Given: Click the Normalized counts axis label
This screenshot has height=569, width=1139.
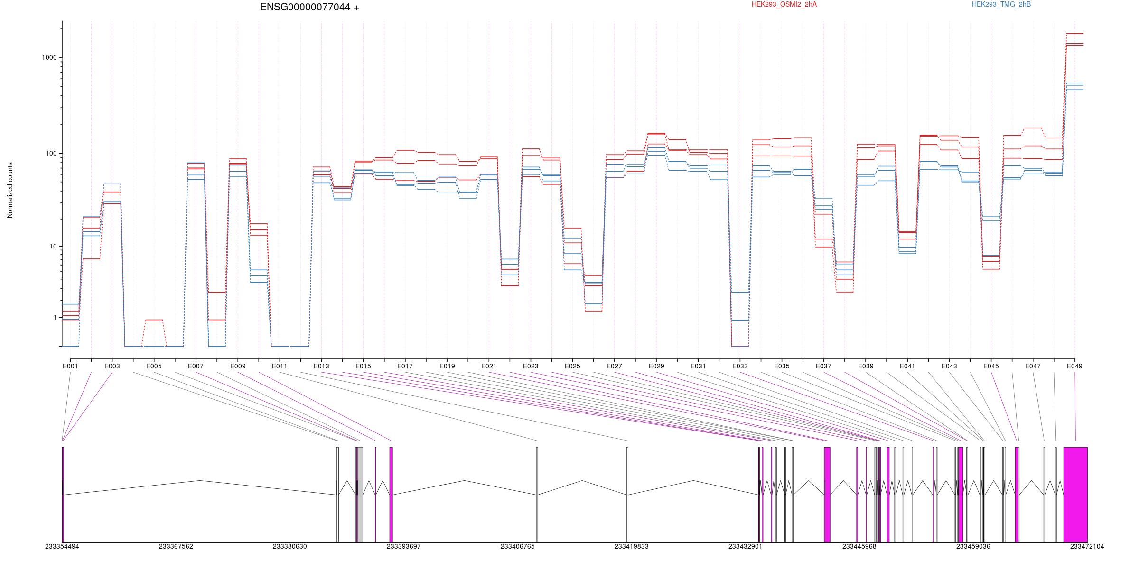Looking at the screenshot, I should [10, 190].
